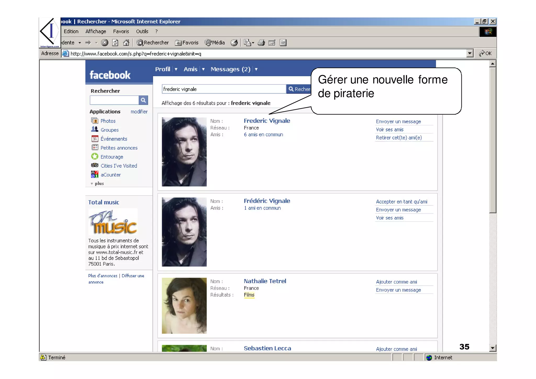Click the Nathalie Tetrel profile photo
The width and height of the screenshot is (536, 379).
184,305
